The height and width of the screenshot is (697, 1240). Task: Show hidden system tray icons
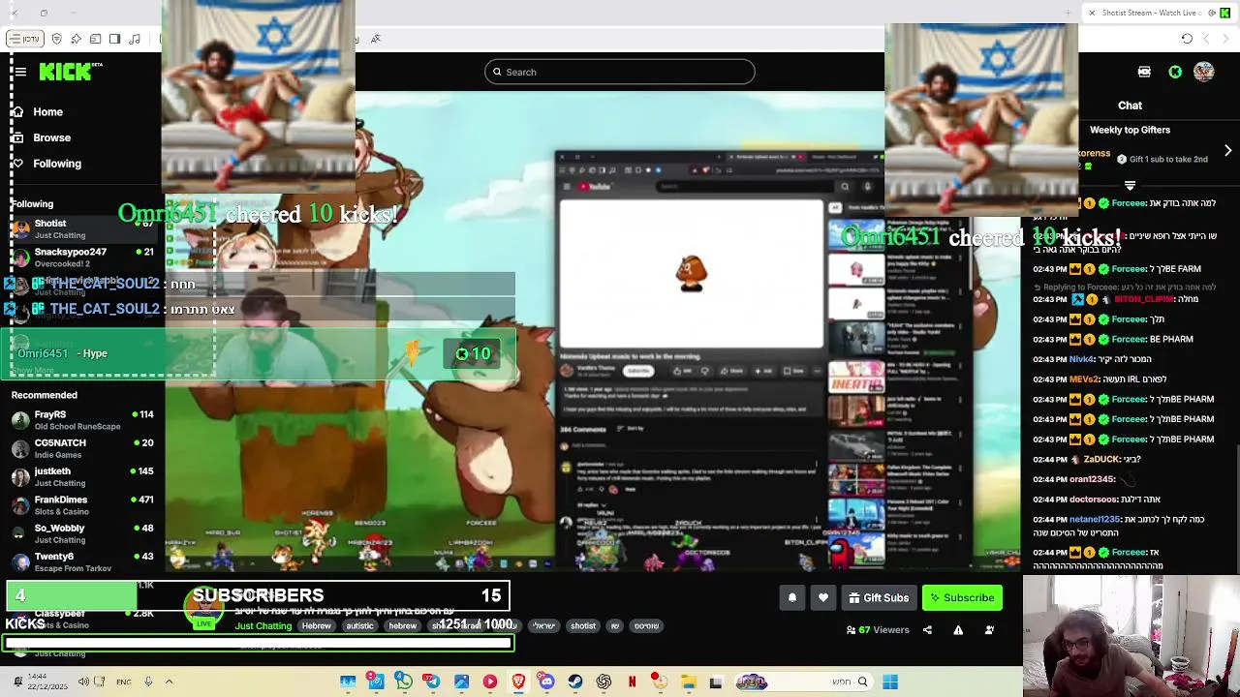tap(169, 682)
